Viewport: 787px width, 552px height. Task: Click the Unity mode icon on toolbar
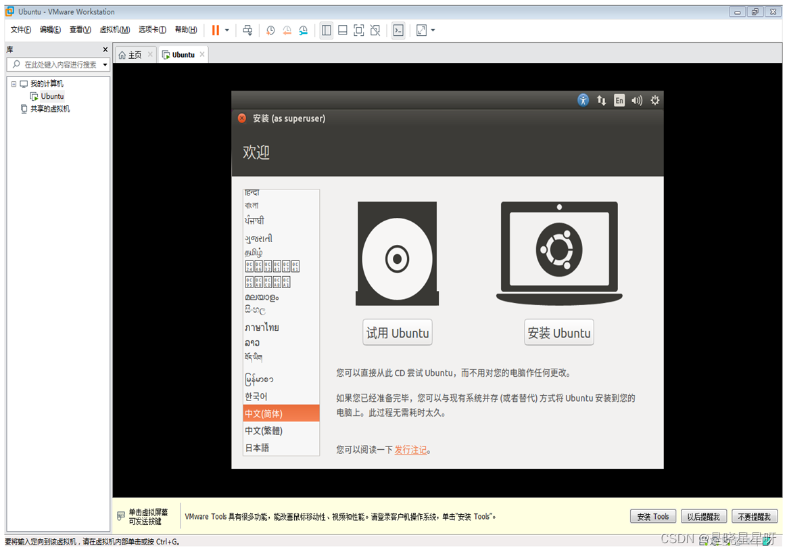coord(375,30)
